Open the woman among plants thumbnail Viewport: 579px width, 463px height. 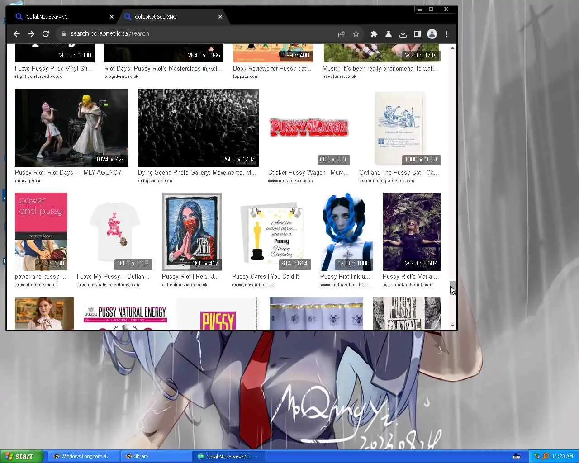(412, 231)
